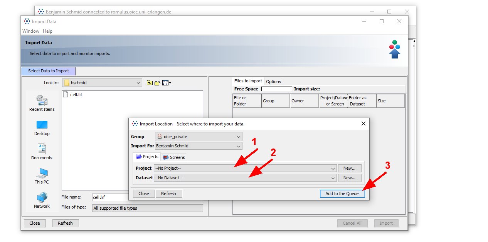Expand the Project dropdown list

[245, 168]
